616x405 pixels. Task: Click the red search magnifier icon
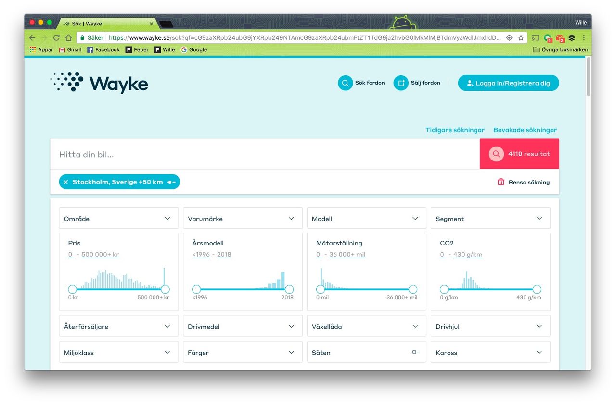click(496, 154)
